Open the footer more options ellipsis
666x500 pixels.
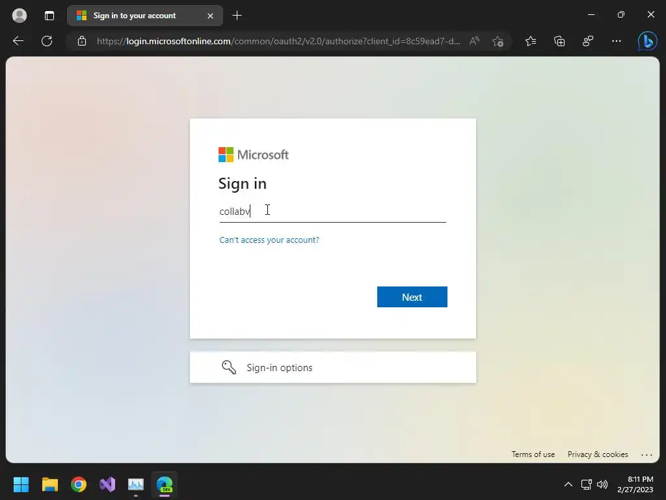tap(646, 454)
